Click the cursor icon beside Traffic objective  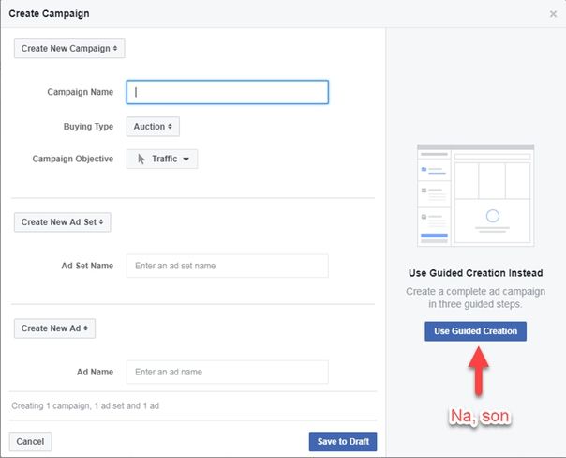141,159
